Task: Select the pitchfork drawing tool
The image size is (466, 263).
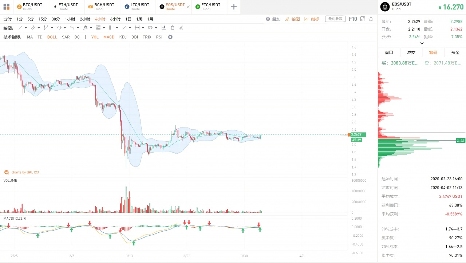Action: click(85, 28)
